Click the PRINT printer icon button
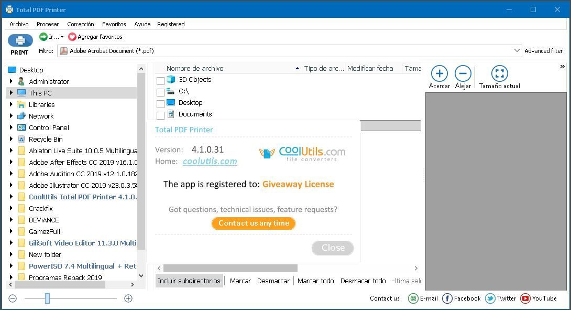Screen dimensions: 571x310 click(20, 40)
